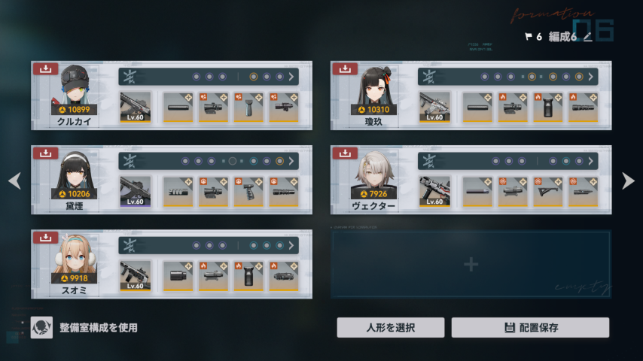Add a doll to the empty slot
This screenshot has width=643, height=361.
point(471,264)
